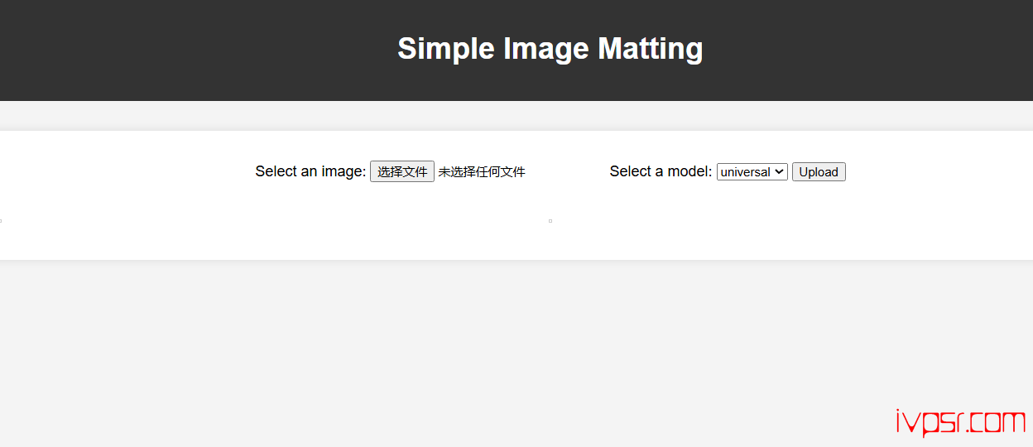
Task: Click empty space in the dark header bar
Action: [x=166, y=50]
